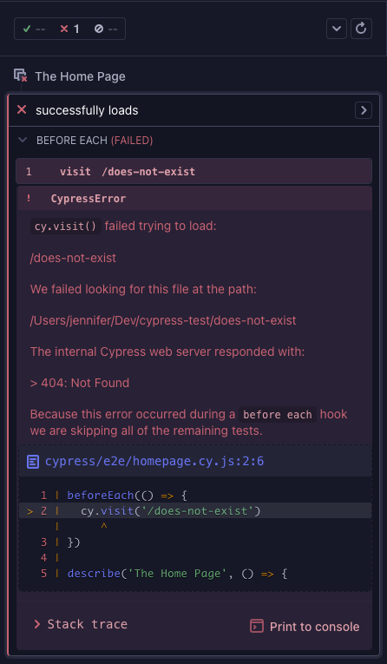This screenshot has width=387, height=664.
Task: Click the suite icon beside The Home Page
Action: tap(20, 76)
